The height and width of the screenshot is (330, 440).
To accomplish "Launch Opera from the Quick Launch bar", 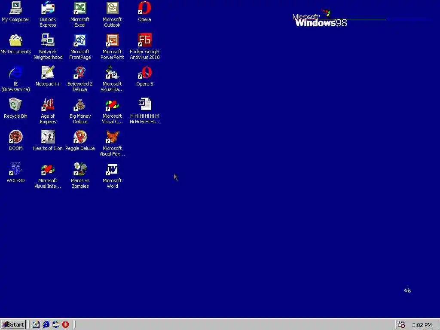I will pos(65,325).
